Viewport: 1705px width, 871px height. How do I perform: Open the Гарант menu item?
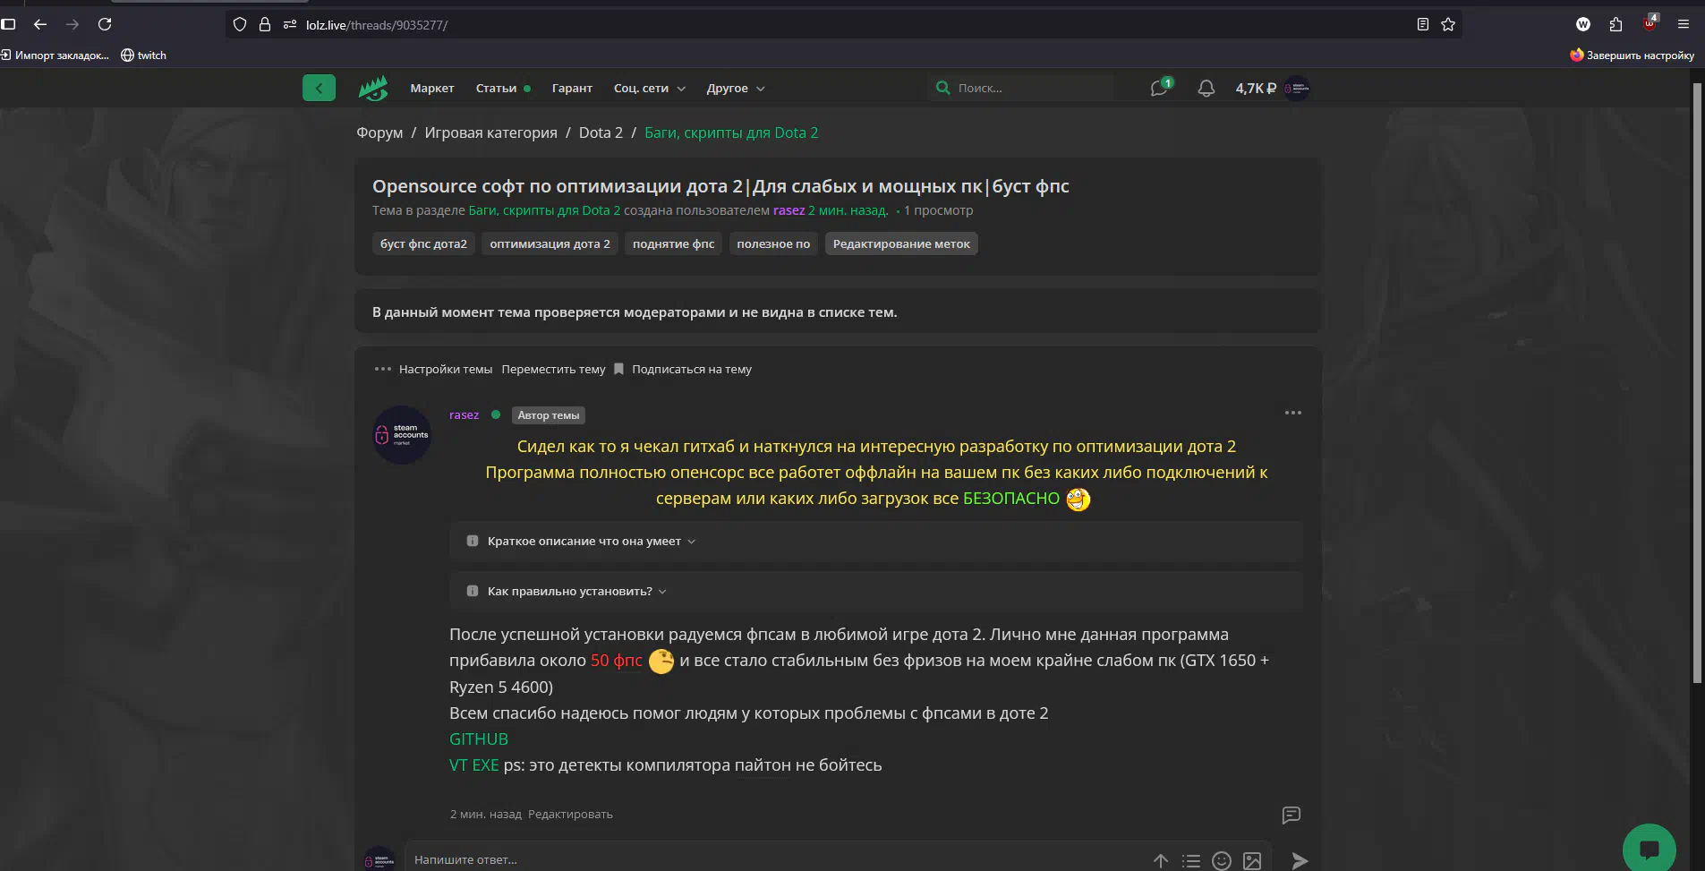point(572,88)
